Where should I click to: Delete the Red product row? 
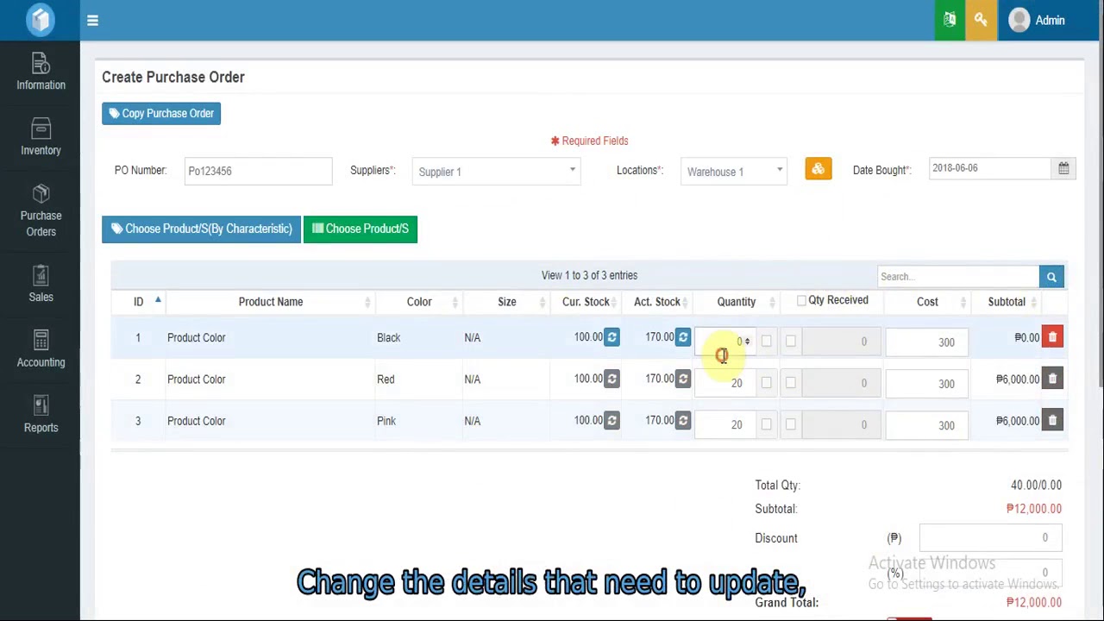(x=1052, y=379)
